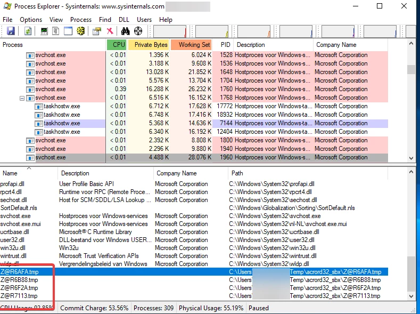
Task: Click the Refresh Now toolbar icon
Action: 28,31
